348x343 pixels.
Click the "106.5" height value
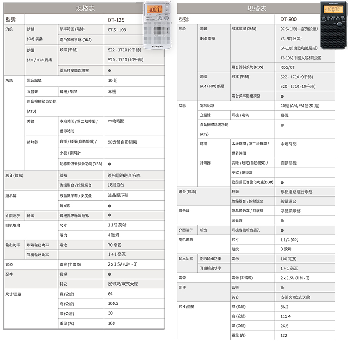coord(113,303)
